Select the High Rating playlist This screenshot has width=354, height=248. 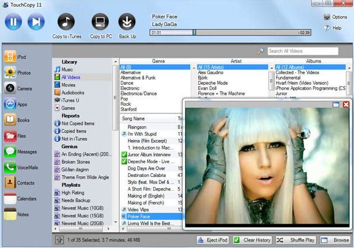(x=69, y=193)
